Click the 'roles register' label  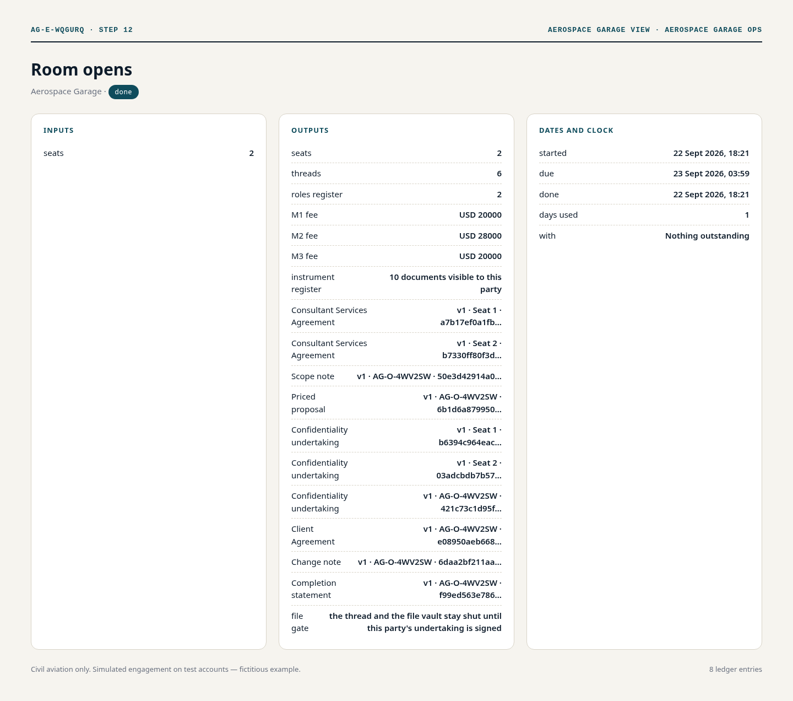point(317,195)
